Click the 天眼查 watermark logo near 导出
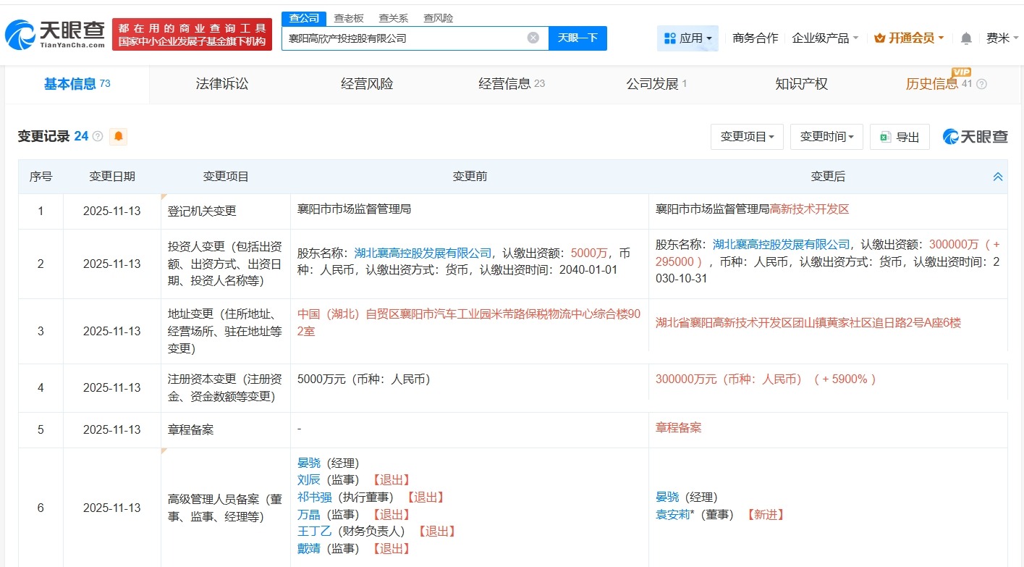The height and width of the screenshot is (567, 1024). (975, 136)
